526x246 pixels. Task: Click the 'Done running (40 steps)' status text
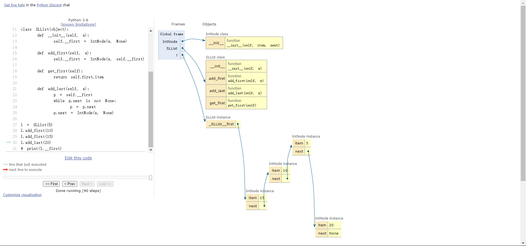click(78, 191)
